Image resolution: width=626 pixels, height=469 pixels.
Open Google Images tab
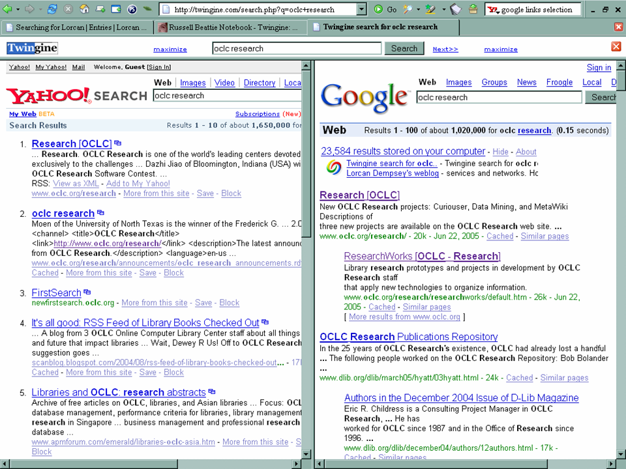(458, 82)
